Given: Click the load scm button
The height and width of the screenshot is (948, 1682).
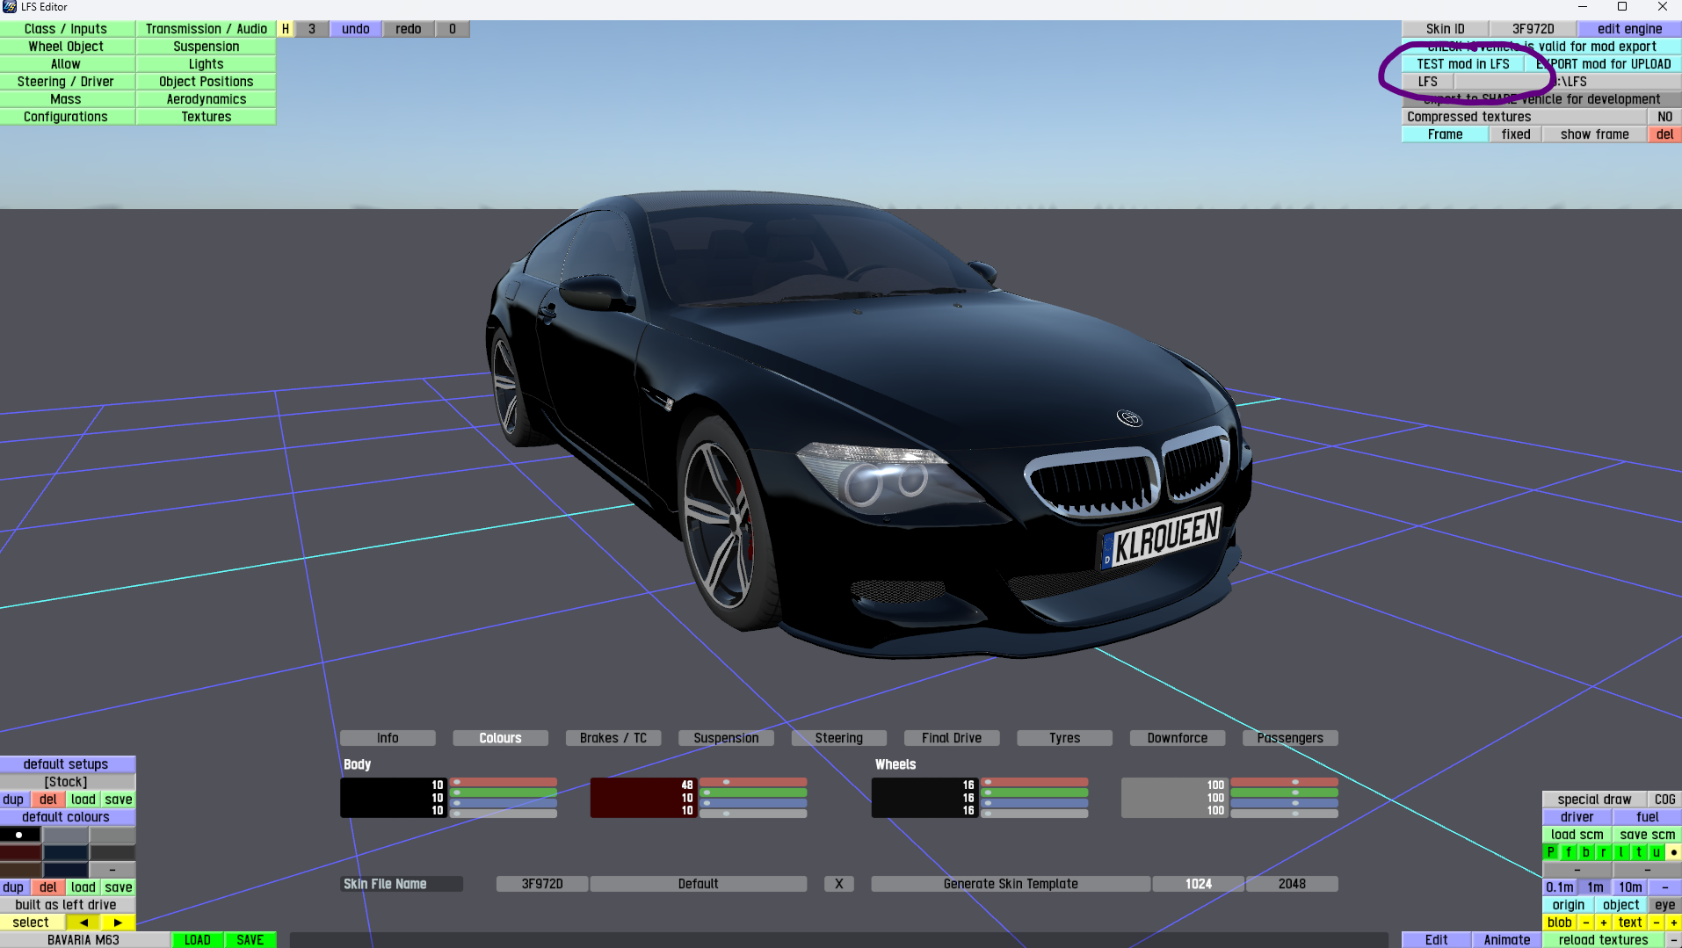Looking at the screenshot, I should (1577, 835).
